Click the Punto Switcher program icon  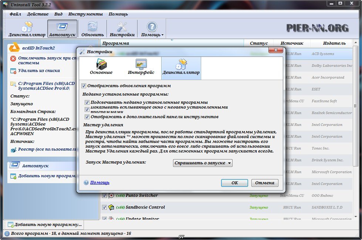click(x=111, y=195)
